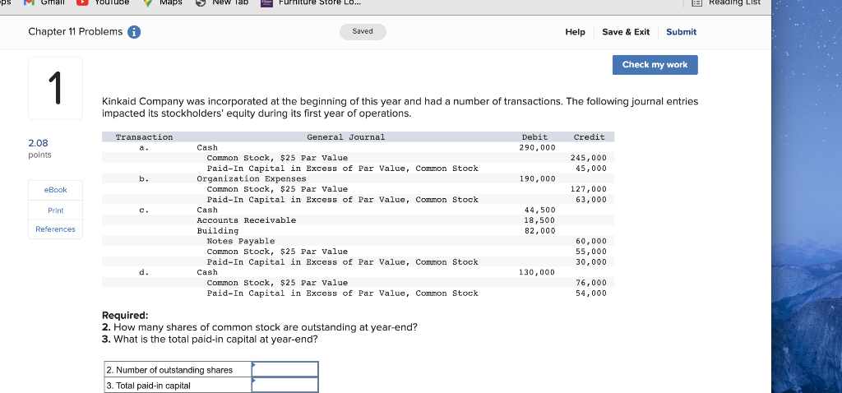842x393 pixels.
Task: Open the eBook resource
Action: click(55, 190)
